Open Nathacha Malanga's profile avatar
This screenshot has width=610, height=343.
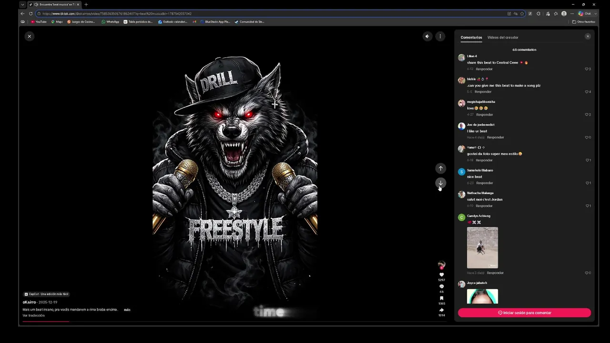point(461,194)
